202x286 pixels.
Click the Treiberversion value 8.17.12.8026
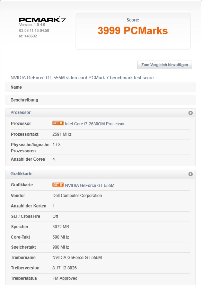[x=64, y=268]
